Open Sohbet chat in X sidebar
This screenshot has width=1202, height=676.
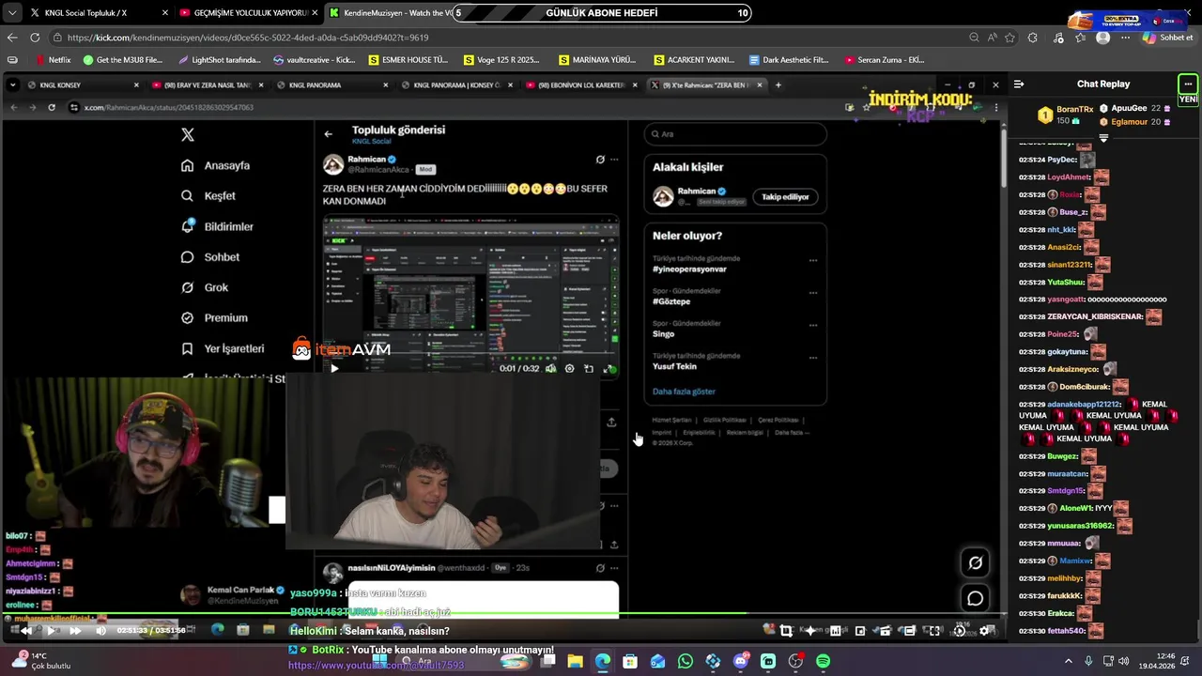tap(210, 257)
